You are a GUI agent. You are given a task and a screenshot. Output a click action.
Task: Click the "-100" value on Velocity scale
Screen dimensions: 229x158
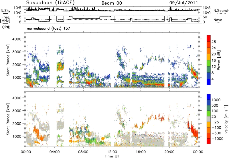[x=216, y=127]
